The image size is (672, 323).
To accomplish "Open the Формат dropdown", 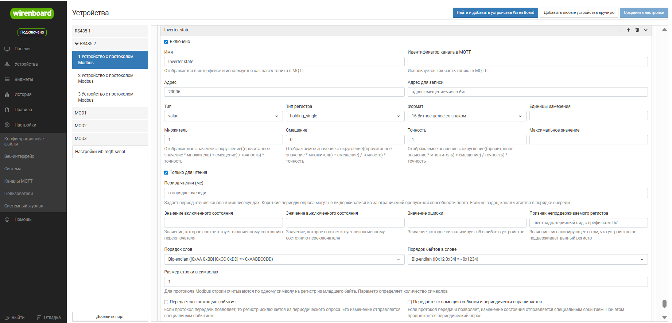I will point(466,116).
